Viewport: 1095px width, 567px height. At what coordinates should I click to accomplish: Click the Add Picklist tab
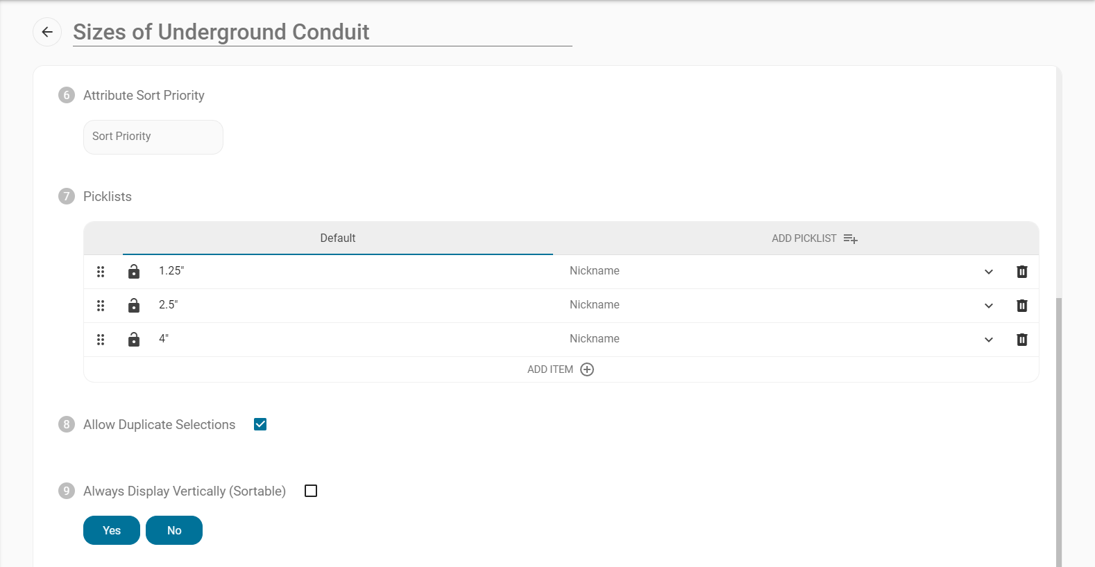point(814,238)
